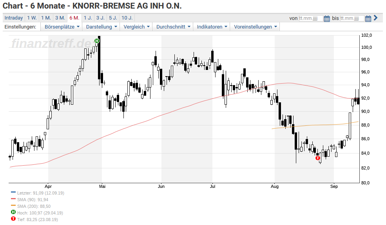Click the Letzter 91,09 legend entry
Image resolution: width=386 pixels, height=225 pixels.
[x=41, y=193]
